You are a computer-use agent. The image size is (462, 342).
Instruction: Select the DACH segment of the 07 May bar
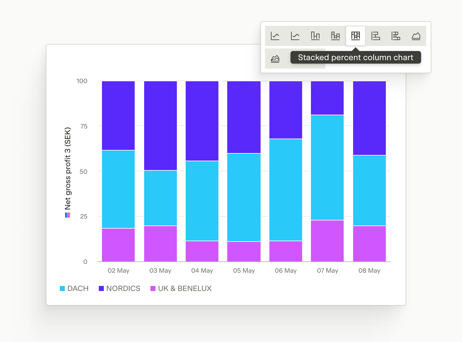click(x=327, y=168)
